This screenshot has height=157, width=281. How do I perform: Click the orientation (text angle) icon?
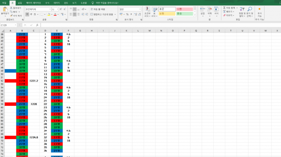83,9
